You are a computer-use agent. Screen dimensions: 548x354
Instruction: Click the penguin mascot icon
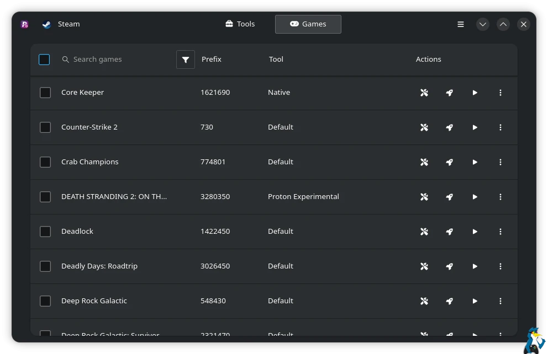tap(534, 341)
